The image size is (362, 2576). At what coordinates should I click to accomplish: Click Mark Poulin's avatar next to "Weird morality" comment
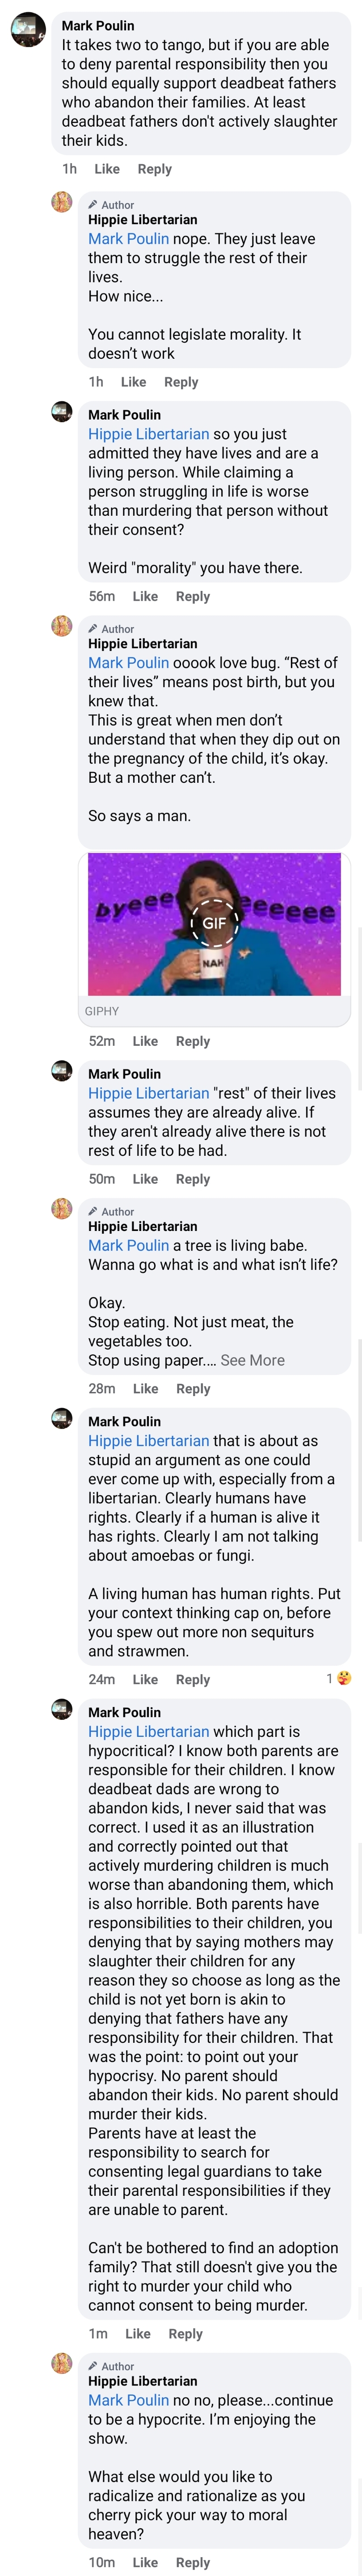click(x=62, y=411)
